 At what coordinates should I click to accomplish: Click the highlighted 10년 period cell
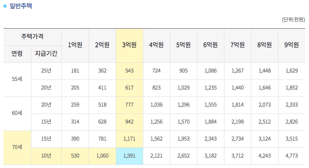[46, 156]
